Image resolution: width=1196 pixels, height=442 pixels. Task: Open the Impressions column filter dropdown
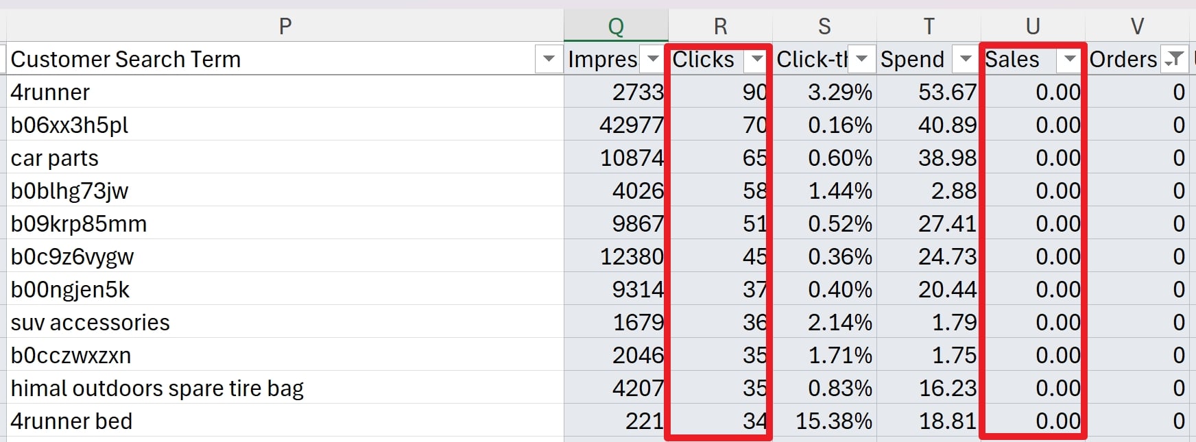click(x=653, y=59)
